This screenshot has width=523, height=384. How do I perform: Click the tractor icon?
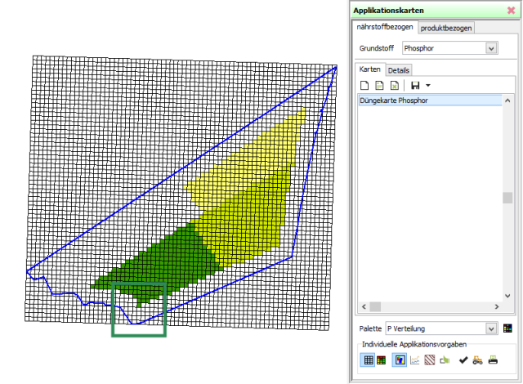click(477, 359)
